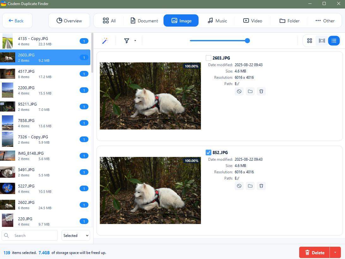
Task: Expand the Delete button dropdown arrow
Action: [335, 252]
